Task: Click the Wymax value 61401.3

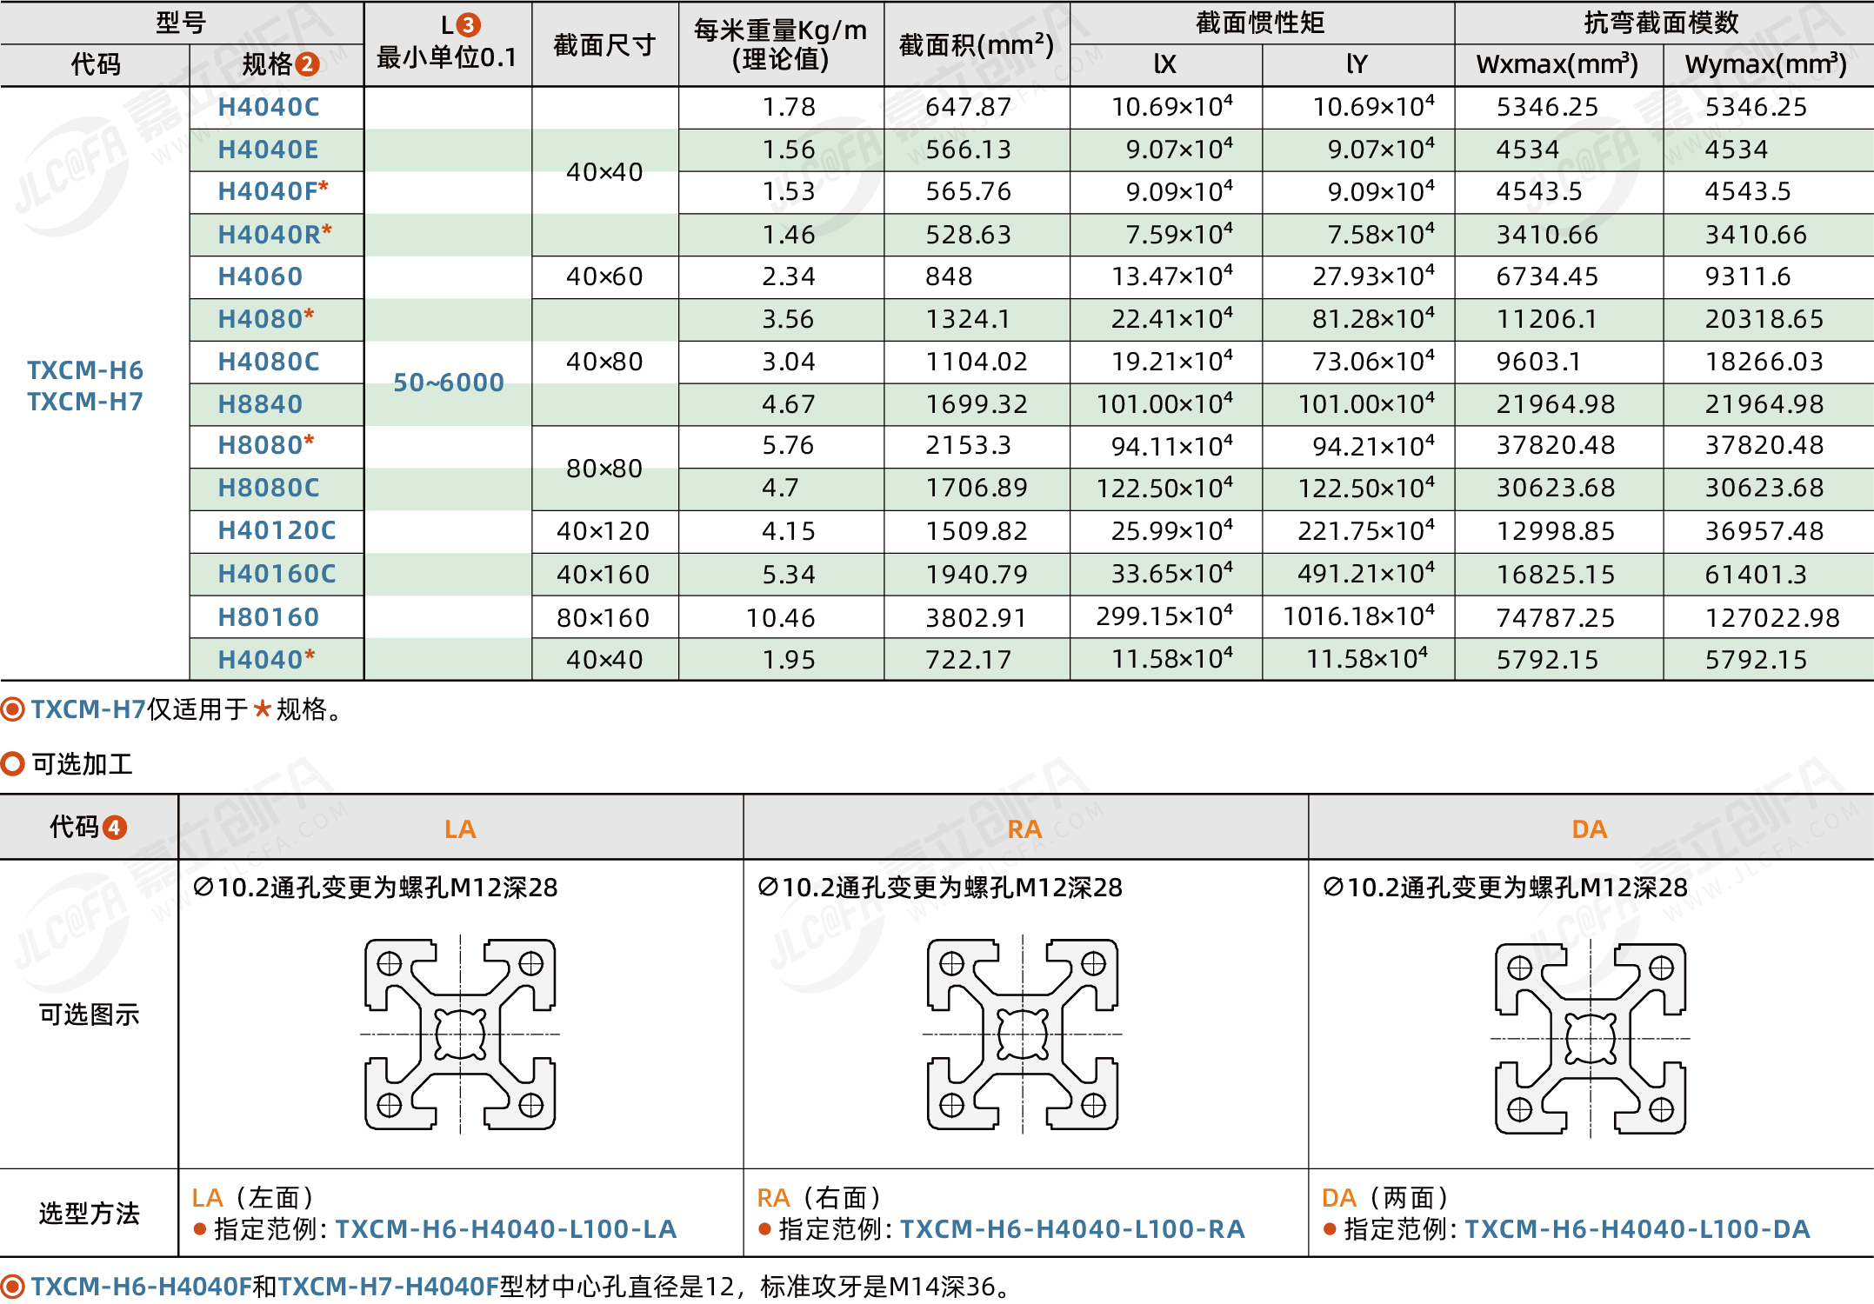Action: point(1756,575)
